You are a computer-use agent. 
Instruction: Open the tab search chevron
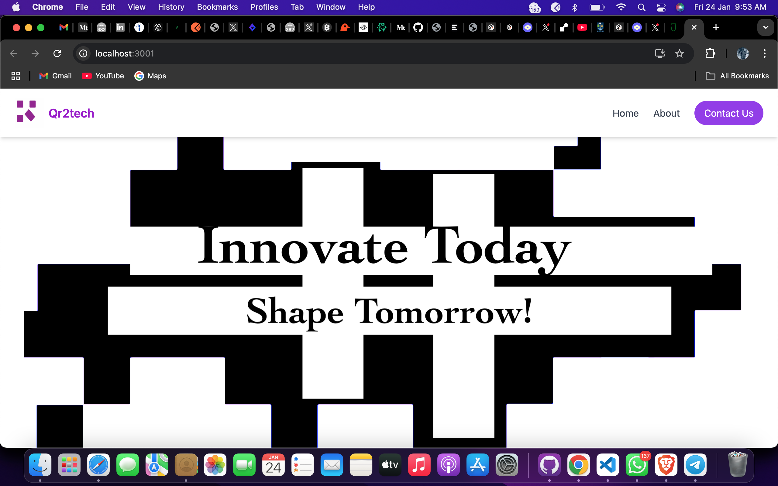766,27
